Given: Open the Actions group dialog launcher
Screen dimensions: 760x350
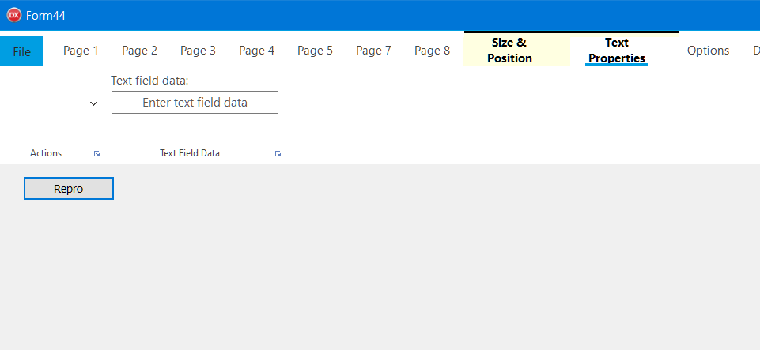Looking at the screenshot, I should pos(96,154).
